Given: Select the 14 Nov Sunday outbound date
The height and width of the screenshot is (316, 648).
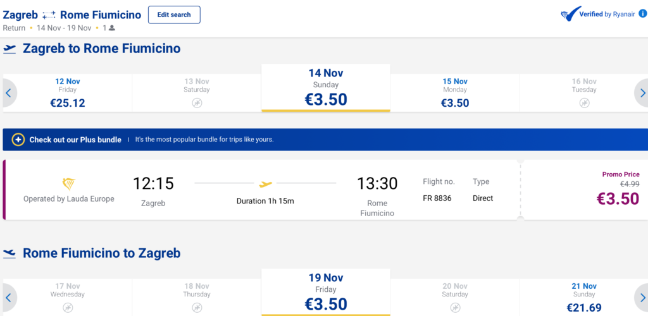Looking at the screenshot, I should point(326,88).
